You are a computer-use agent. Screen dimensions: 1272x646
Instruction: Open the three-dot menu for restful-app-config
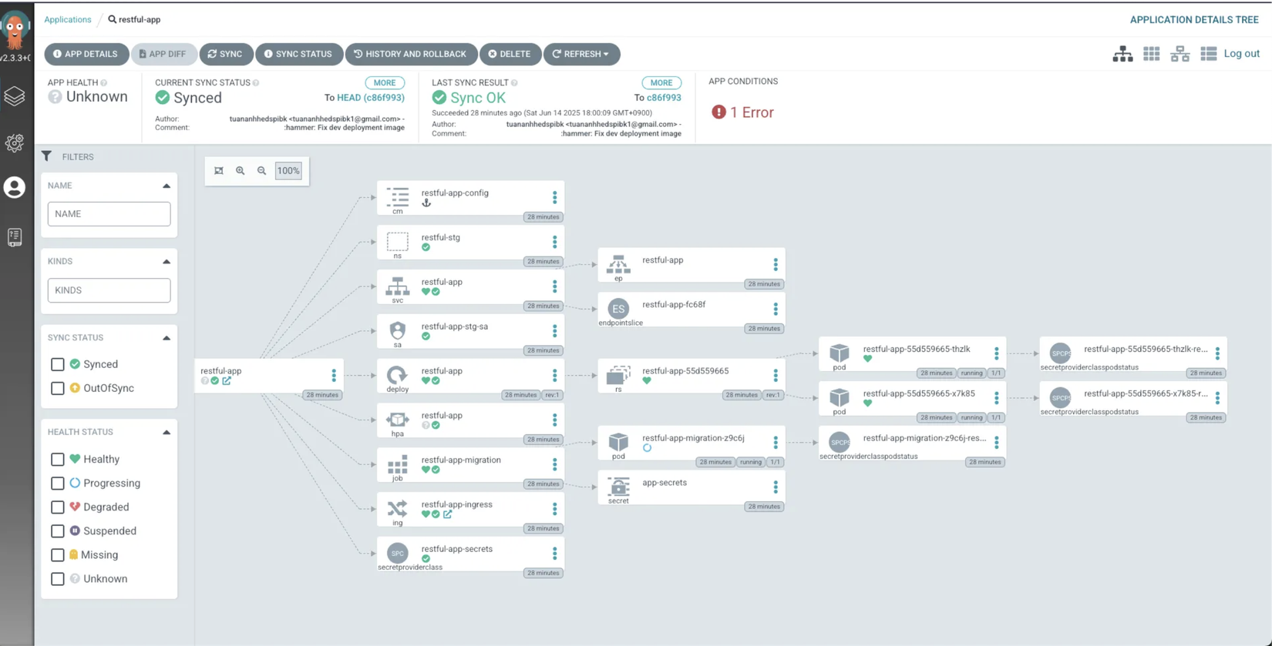pyautogui.click(x=554, y=198)
